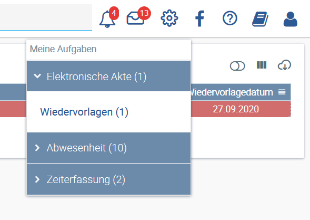Open the Wiedervorlagedatum column menu icon

tap(282, 92)
